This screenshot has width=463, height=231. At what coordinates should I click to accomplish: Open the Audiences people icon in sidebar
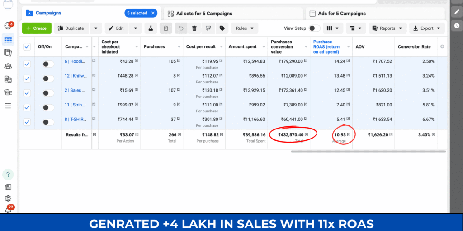point(8,66)
